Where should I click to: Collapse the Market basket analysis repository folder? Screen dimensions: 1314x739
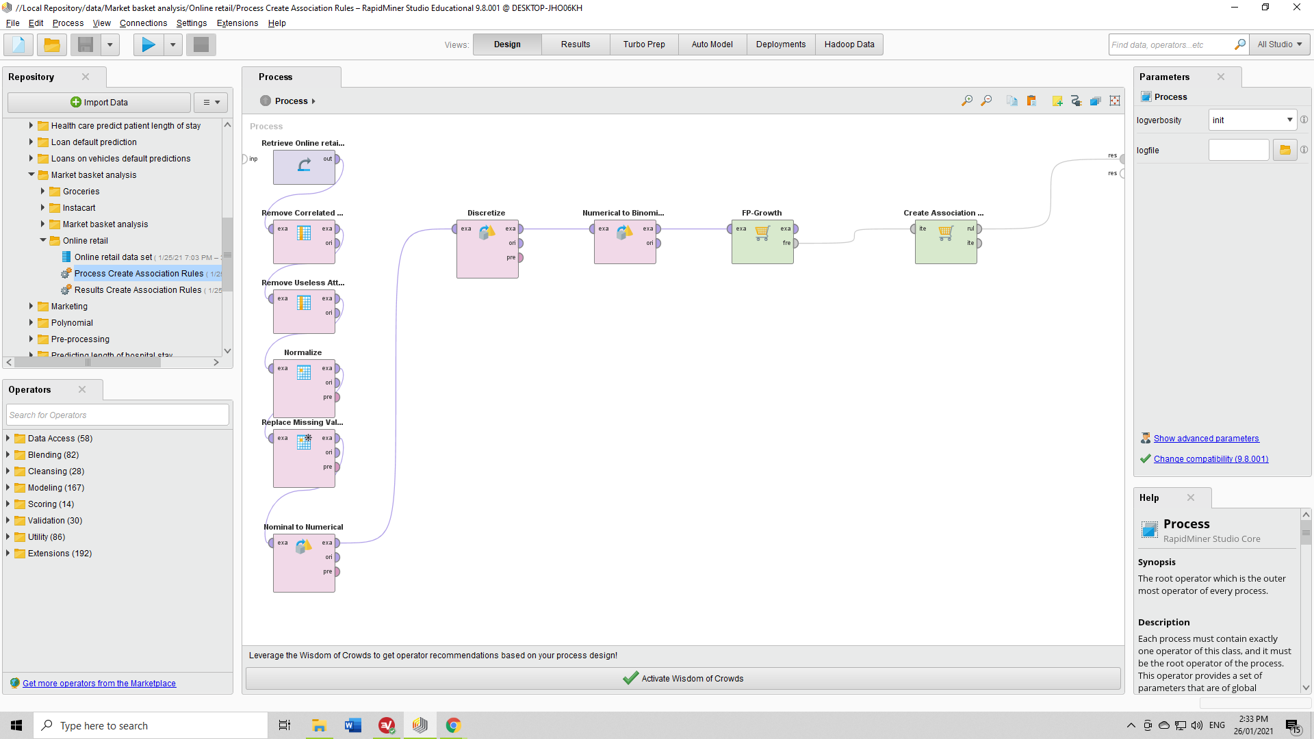pos(31,174)
